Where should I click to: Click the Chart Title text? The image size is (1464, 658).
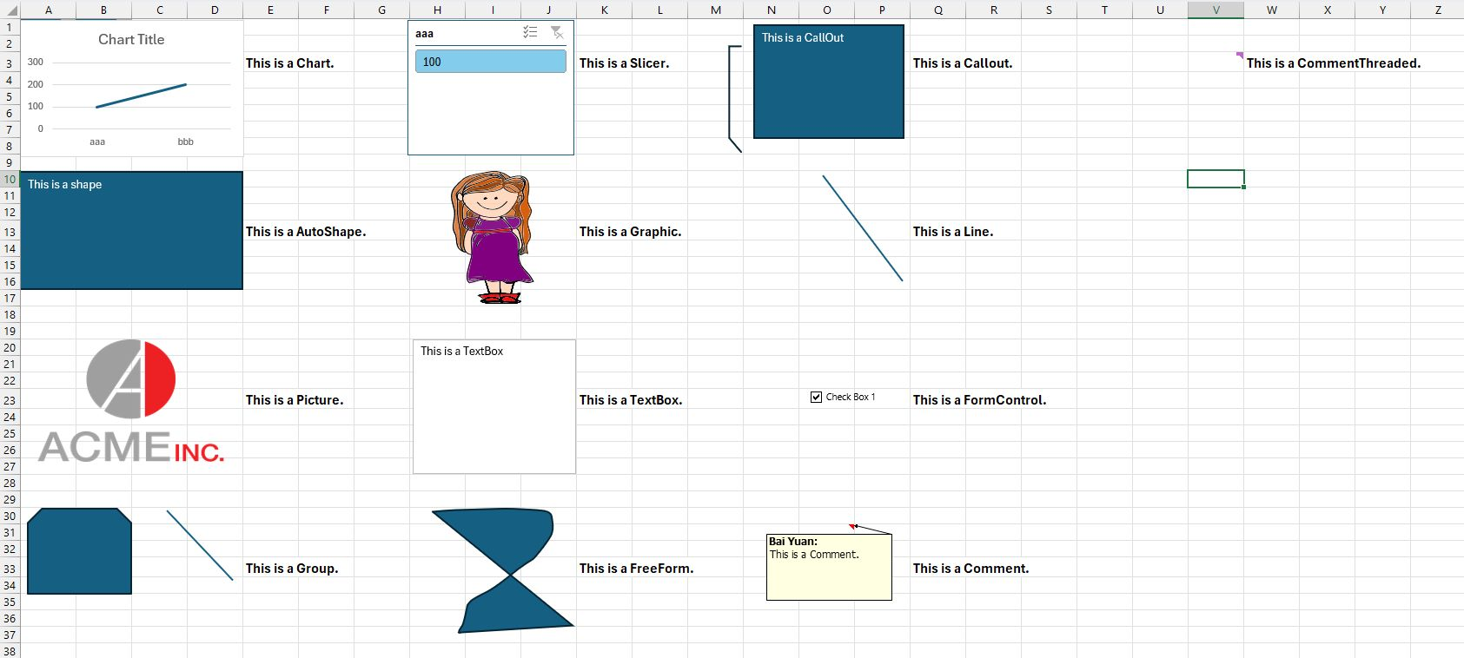[x=131, y=39]
